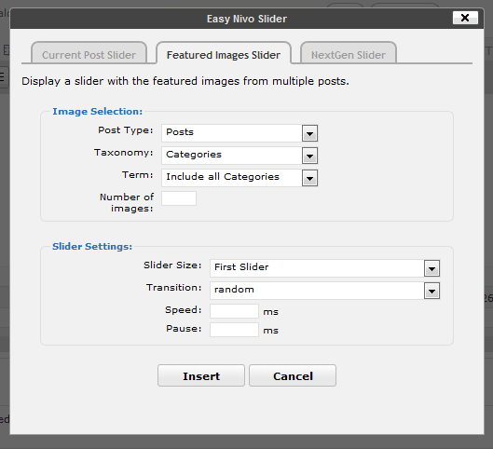This screenshot has width=493, height=449.
Task: Open the Term dropdown arrow
Action: 309,178
